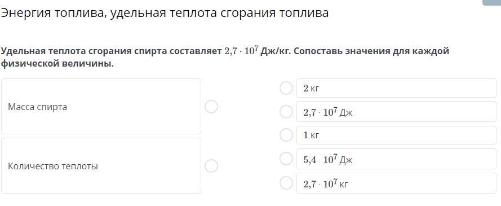Select the connector circle next to Количество теплоты
This screenshot has height=206, width=501.
coord(211,166)
